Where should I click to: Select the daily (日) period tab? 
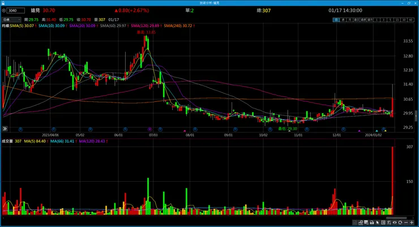point(336,20)
